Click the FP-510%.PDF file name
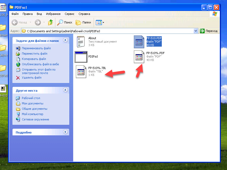This screenshot has width=227, height=170. click(155, 53)
